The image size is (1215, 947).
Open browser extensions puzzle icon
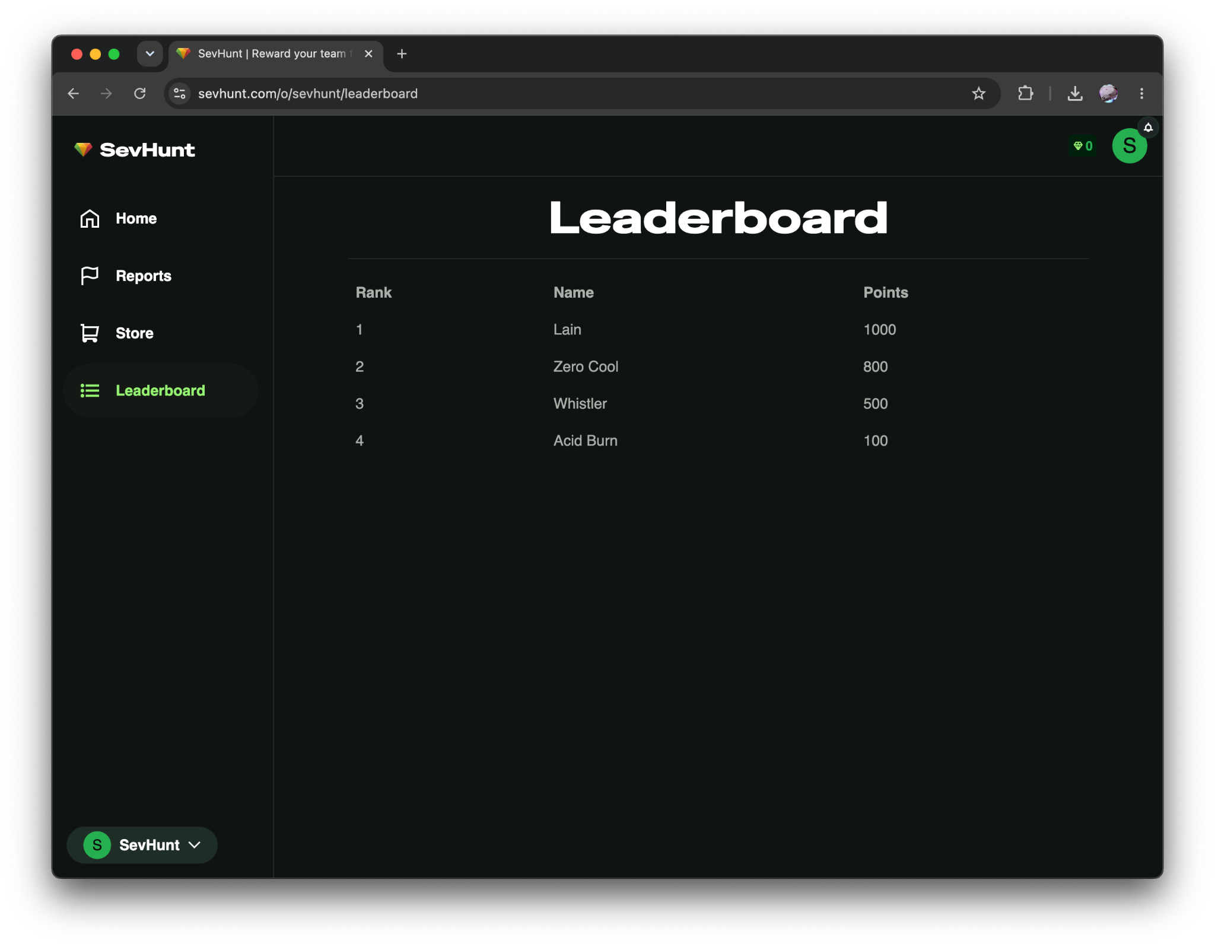(1025, 94)
